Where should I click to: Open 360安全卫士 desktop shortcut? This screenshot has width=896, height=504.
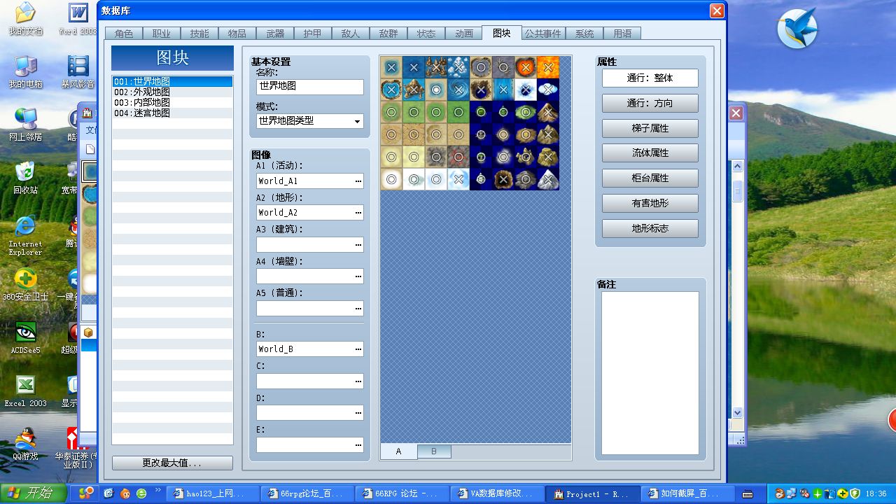click(25, 283)
